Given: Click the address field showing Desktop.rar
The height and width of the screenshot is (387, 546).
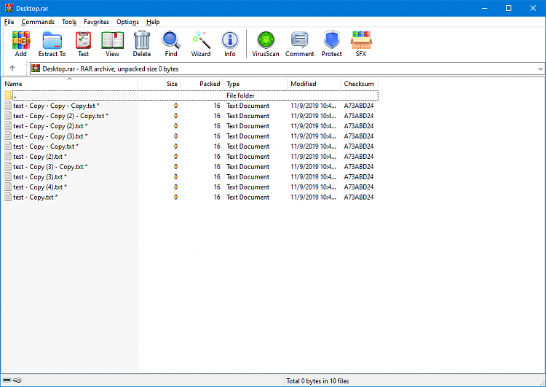Looking at the screenshot, I should tap(287, 69).
